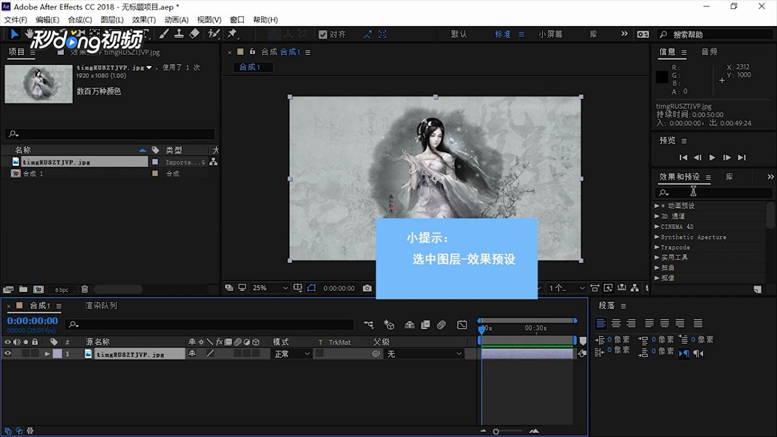Click the Graph Editor icon in timeline
The width and height of the screenshot is (777, 437).
point(462,325)
